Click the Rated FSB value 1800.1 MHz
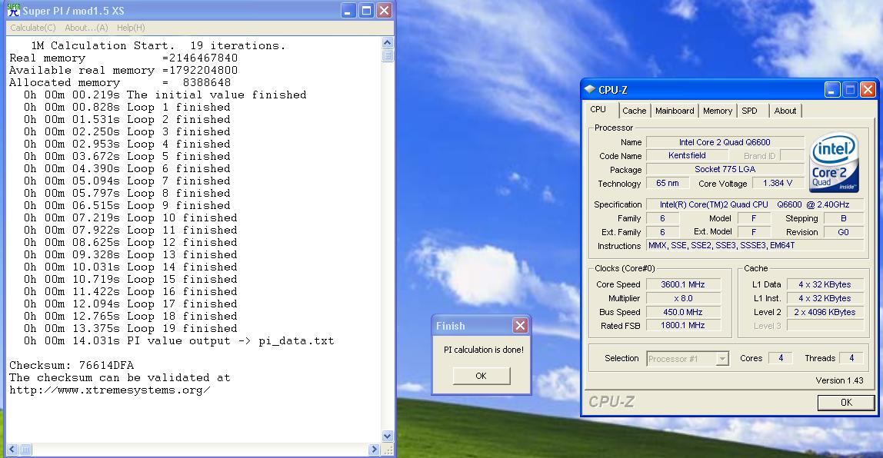This screenshot has height=458, width=883. pos(683,325)
